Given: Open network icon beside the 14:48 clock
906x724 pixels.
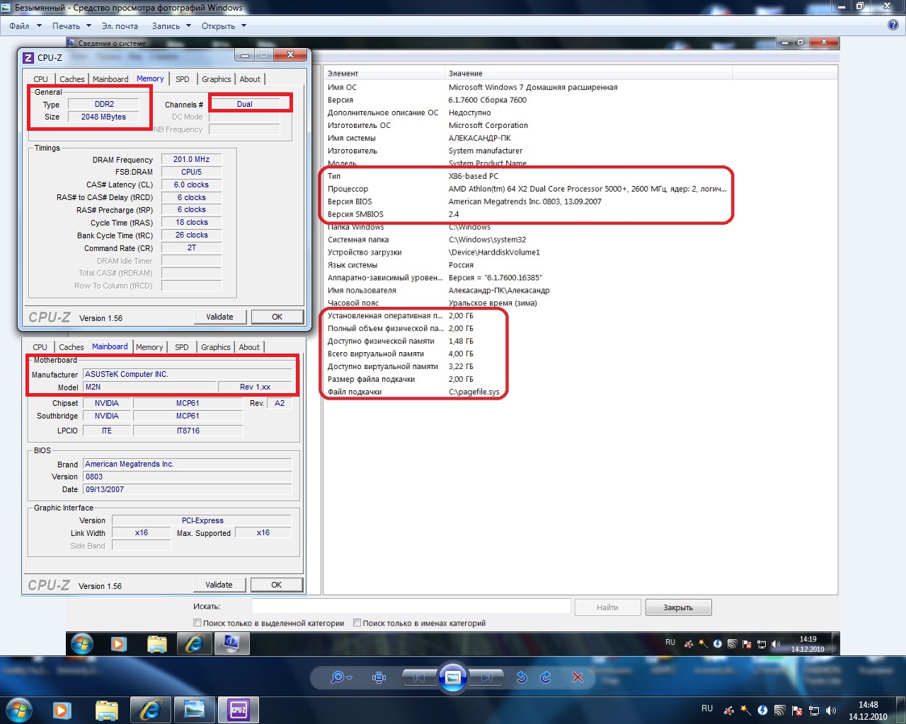Looking at the screenshot, I should 814,711.
